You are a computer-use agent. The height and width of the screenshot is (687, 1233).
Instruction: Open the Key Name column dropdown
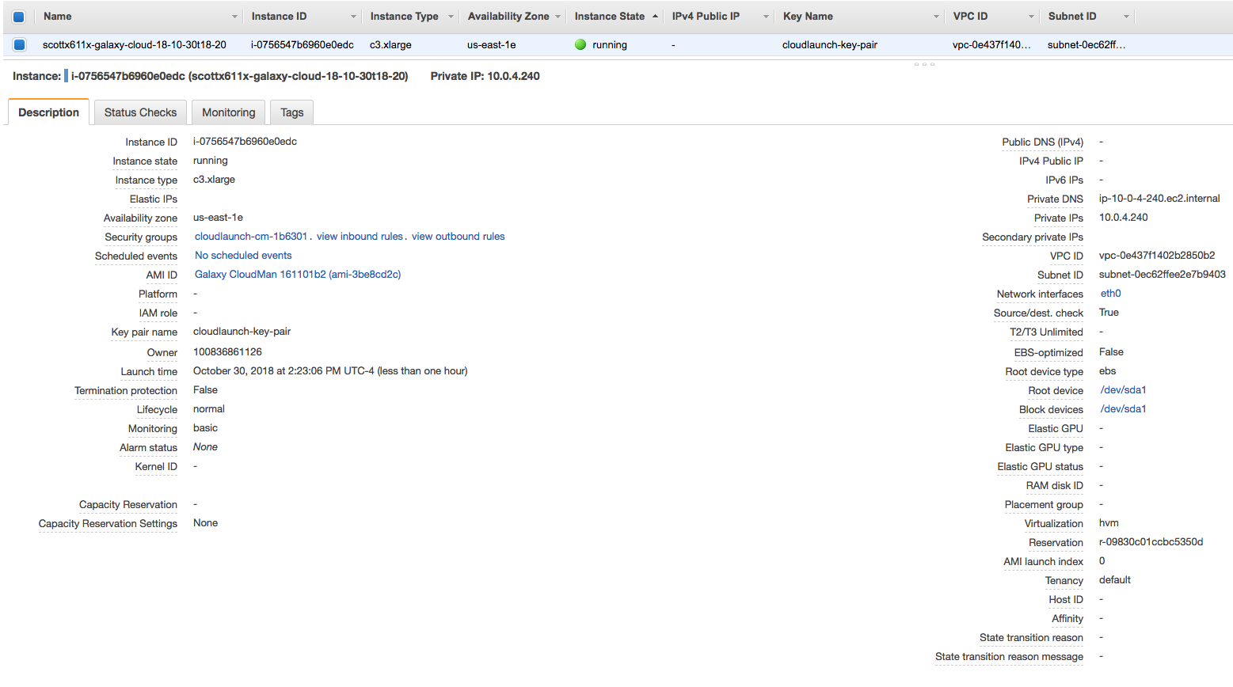tap(936, 16)
